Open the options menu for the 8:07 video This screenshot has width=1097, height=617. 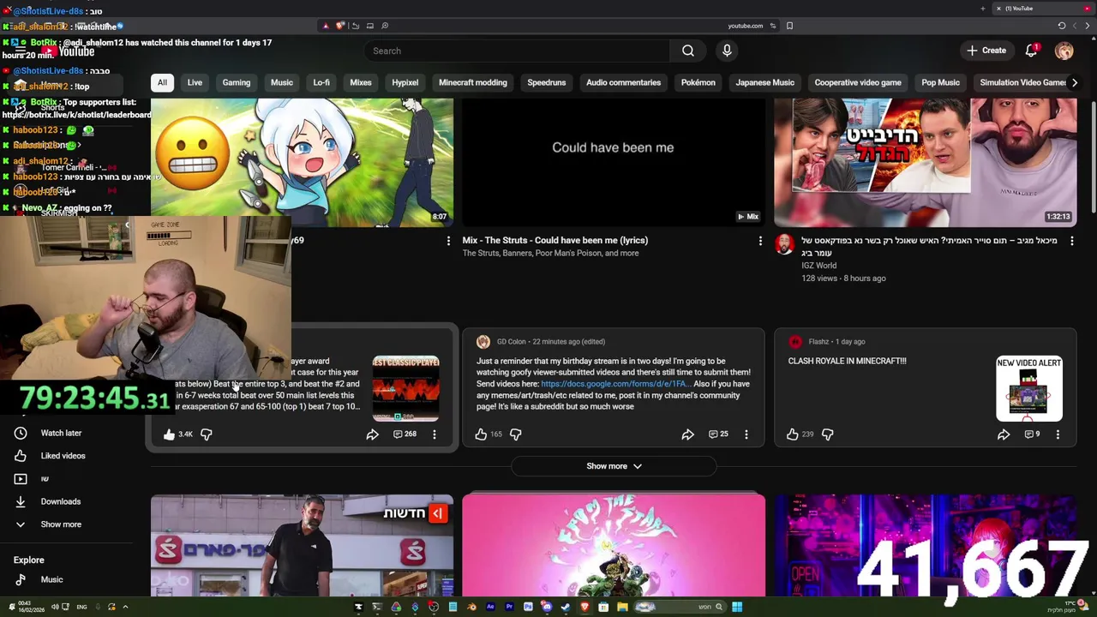pyautogui.click(x=447, y=241)
